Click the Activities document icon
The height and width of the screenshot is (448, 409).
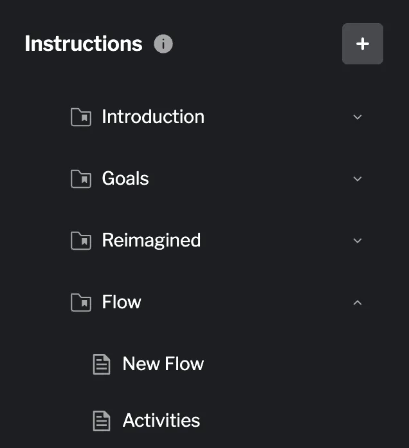[102, 421]
